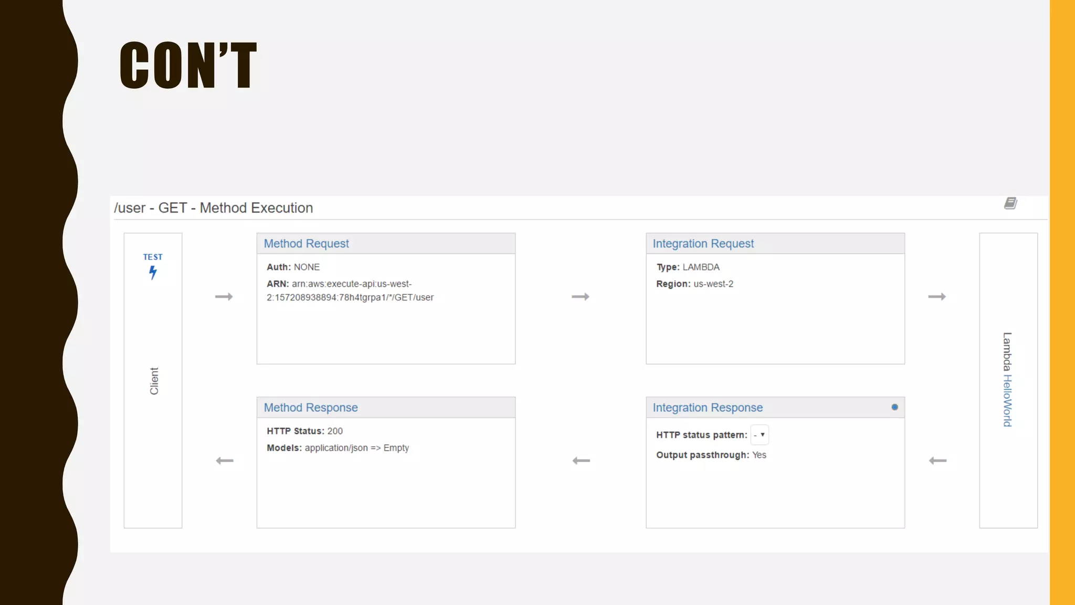Click the Client panel box
Image resolution: width=1075 pixels, height=605 pixels.
point(153,381)
